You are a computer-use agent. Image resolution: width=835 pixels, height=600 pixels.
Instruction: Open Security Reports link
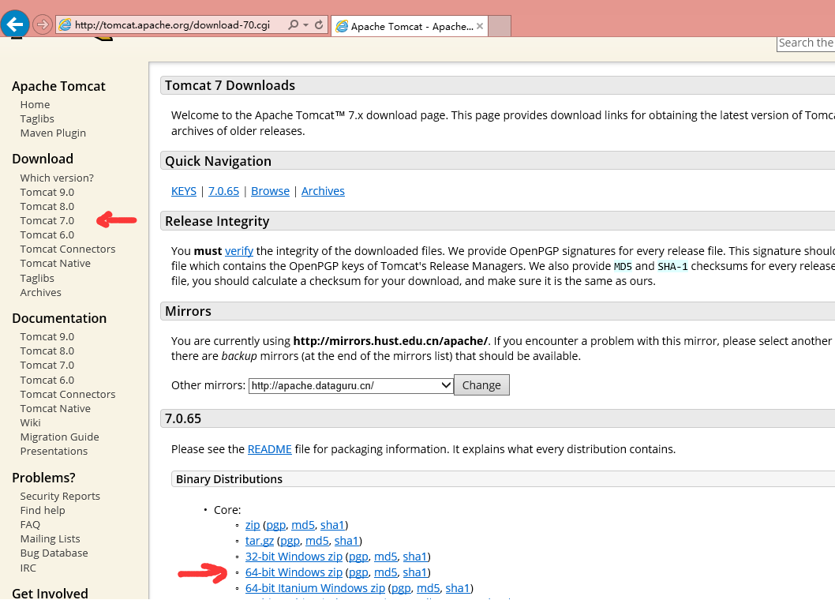[60, 496]
